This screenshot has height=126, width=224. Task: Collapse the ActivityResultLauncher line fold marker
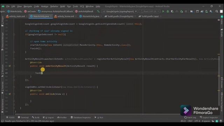pos(14,59)
